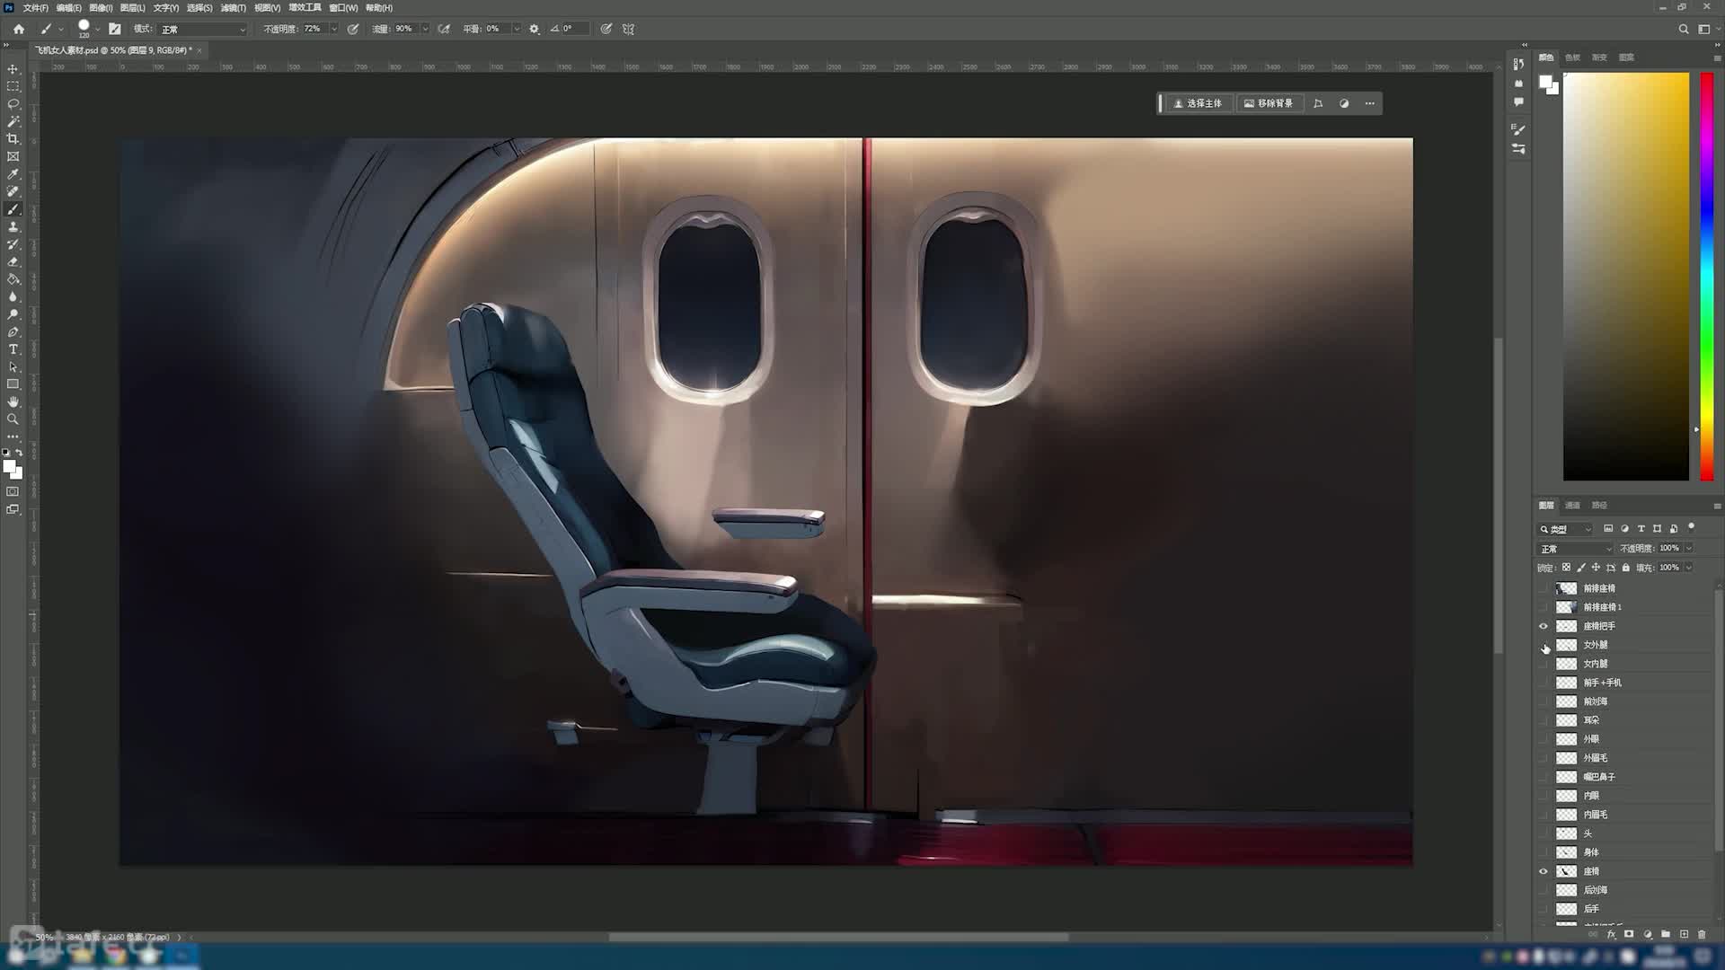Screen dimensions: 1725x970
Task: Show the 后手 layer
Action: tap(1544, 909)
